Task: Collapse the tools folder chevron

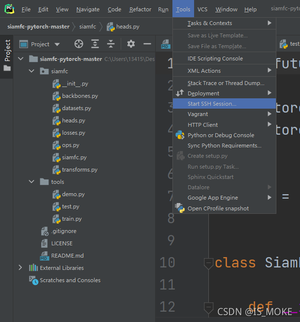Action: (x=32, y=181)
